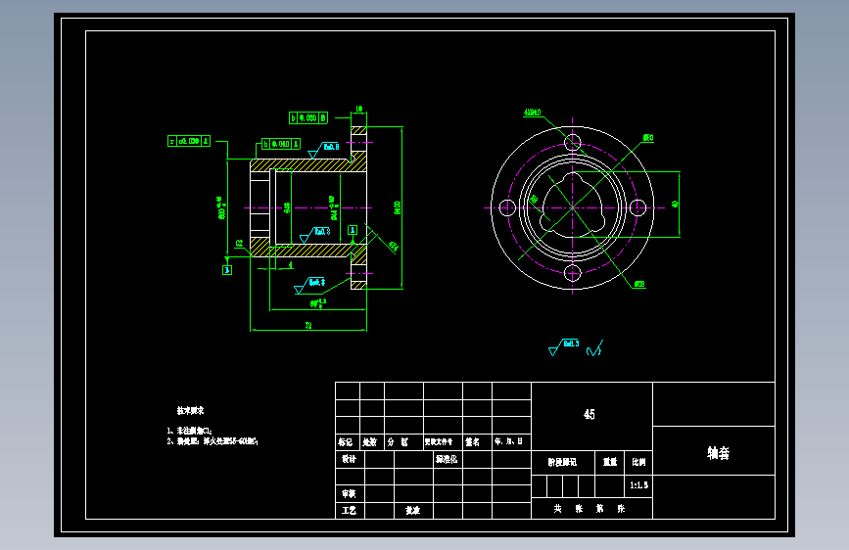Select the "设计" label in title block
This screenshot has width=849, height=550.
pyautogui.click(x=350, y=459)
